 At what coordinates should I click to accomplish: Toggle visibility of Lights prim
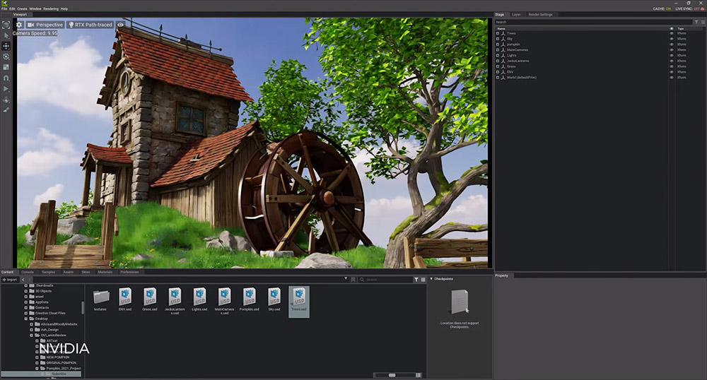(x=672, y=55)
